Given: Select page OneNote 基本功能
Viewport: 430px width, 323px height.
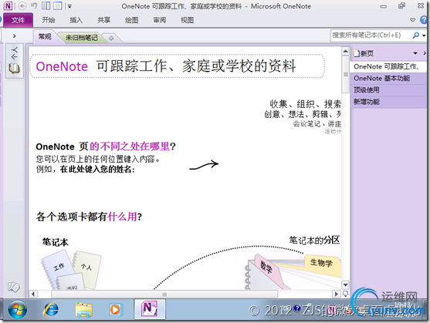Looking at the screenshot, I should (x=388, y=79).
